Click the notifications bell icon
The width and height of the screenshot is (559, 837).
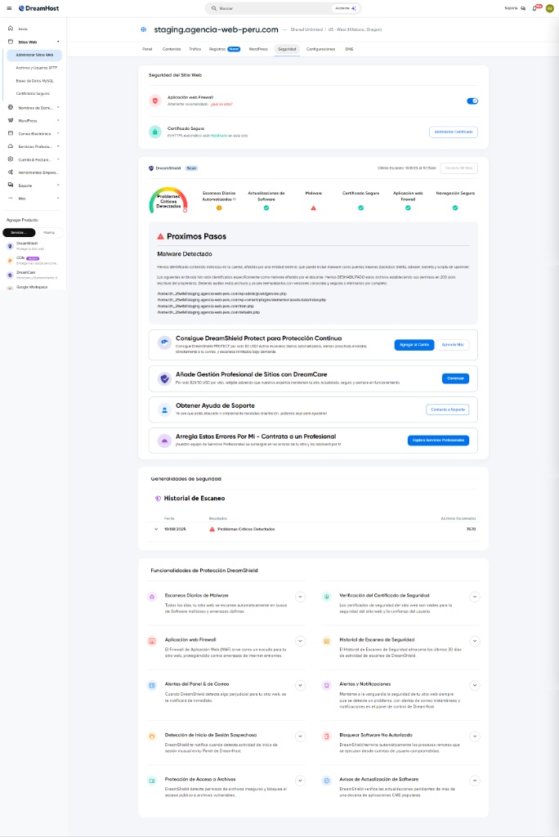tap(535, 8)
